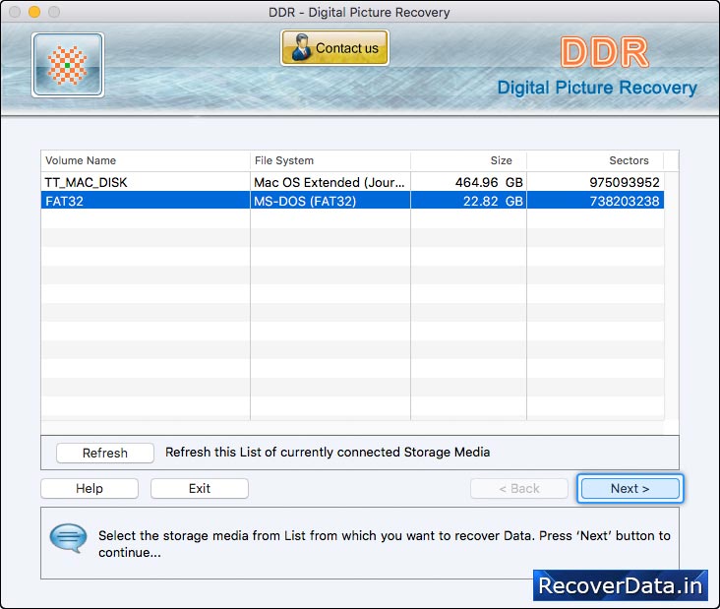Open the Contact us button
Viewport: 720px width, 609px height.
(x=334, y=48)
